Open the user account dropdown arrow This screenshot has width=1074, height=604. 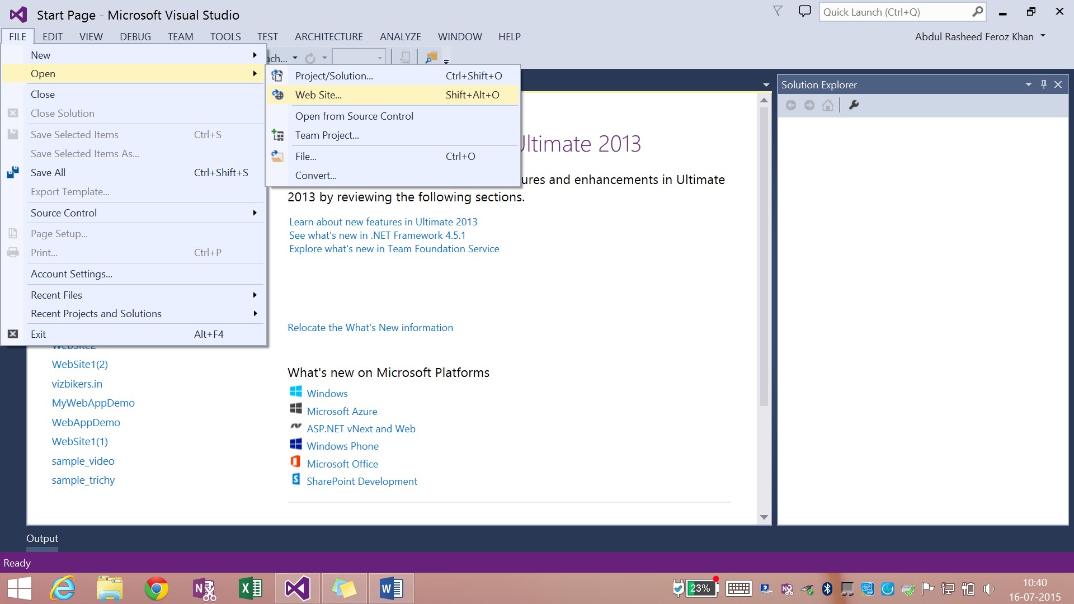(x=1043, y=36)
